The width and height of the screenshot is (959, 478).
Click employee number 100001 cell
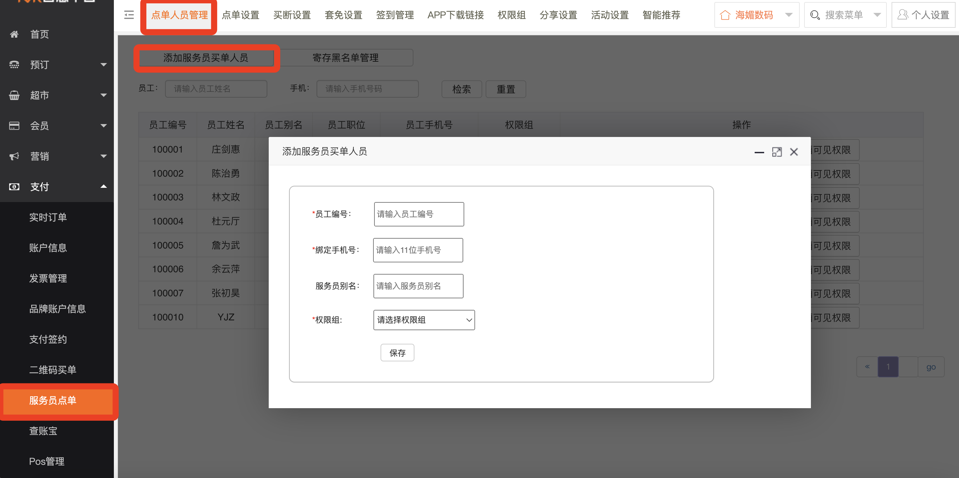pos(167,150)
